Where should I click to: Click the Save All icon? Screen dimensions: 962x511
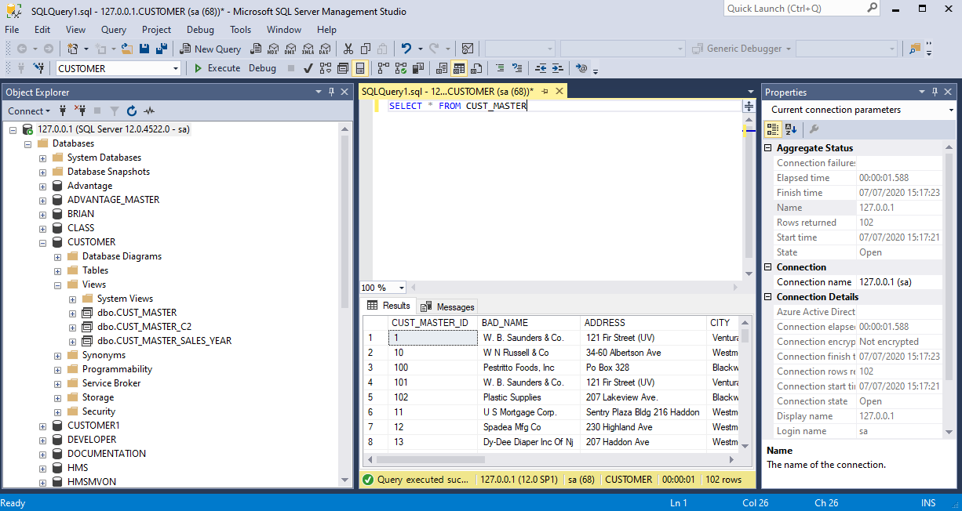pyautogui.click(x=162, y=49)
